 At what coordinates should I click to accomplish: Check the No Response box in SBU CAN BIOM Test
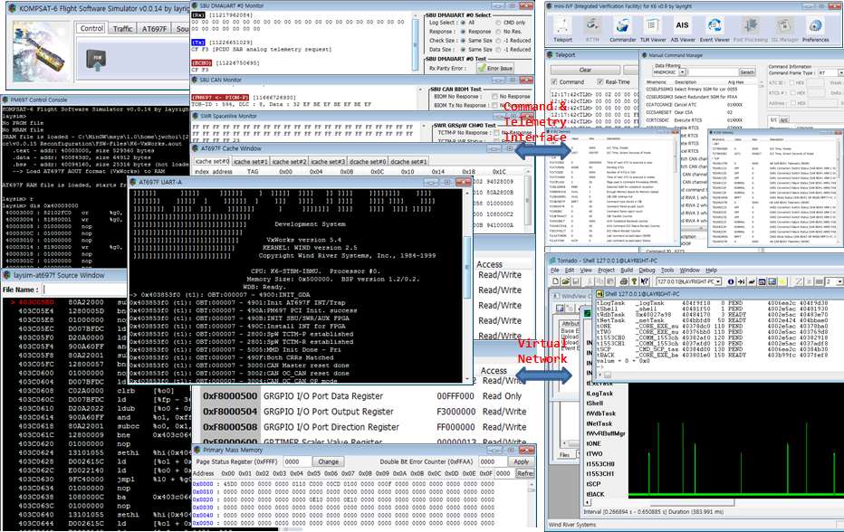494,97
